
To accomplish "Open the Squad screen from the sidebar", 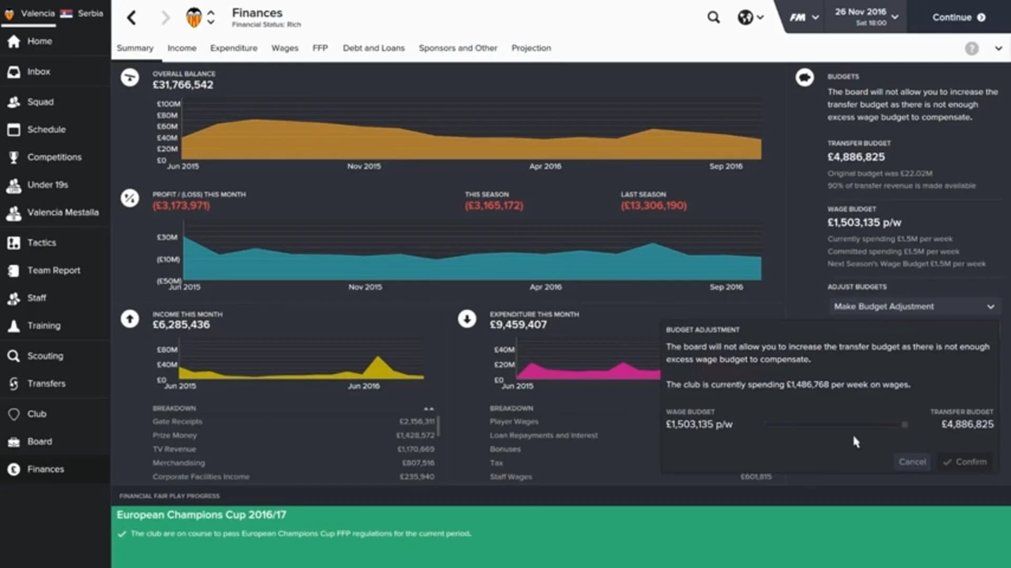I will point(39,102).
